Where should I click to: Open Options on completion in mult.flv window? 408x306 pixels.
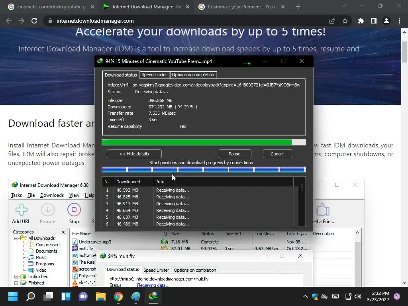click(195, 270)
